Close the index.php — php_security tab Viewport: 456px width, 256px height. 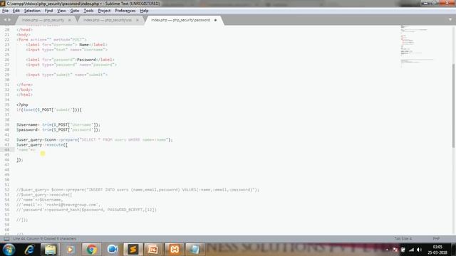[70, 20]
